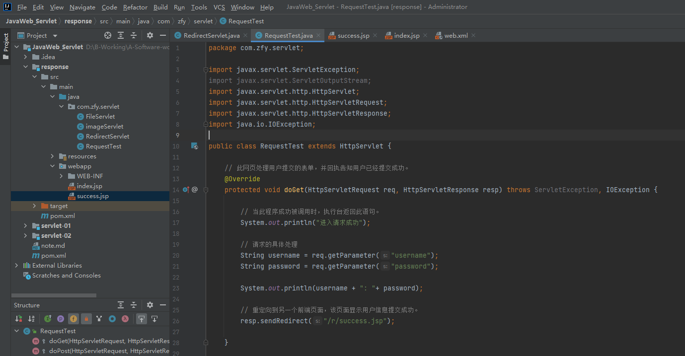The width and height of the screenshot is (685, 356).
Task: Click the servlet breadcrumb in navigation bar
Action: (203, 21)
